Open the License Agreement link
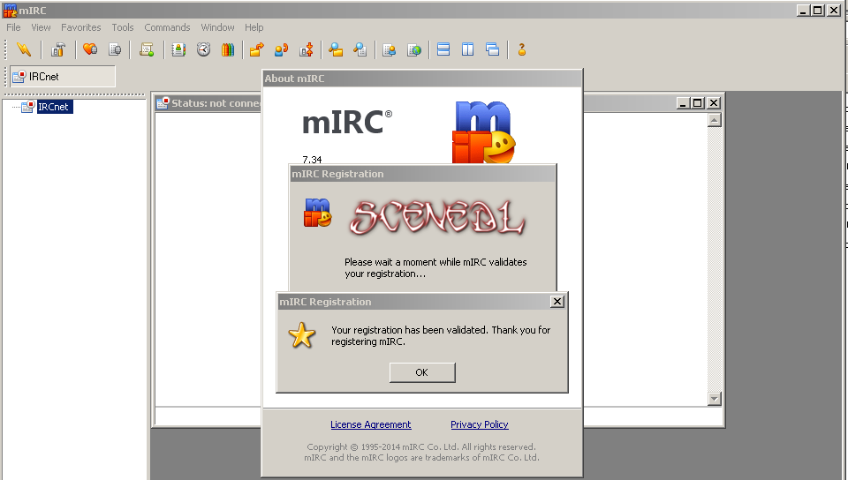The height and width of the screenshot is (480, 848). coord(370,424)
